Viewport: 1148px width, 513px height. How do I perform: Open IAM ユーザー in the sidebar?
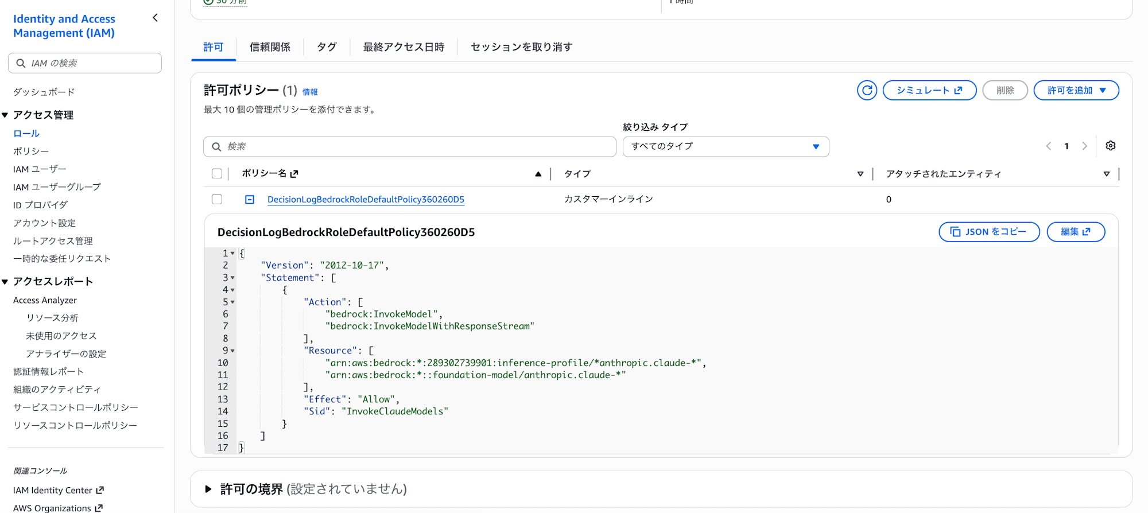tap(40, 169)
